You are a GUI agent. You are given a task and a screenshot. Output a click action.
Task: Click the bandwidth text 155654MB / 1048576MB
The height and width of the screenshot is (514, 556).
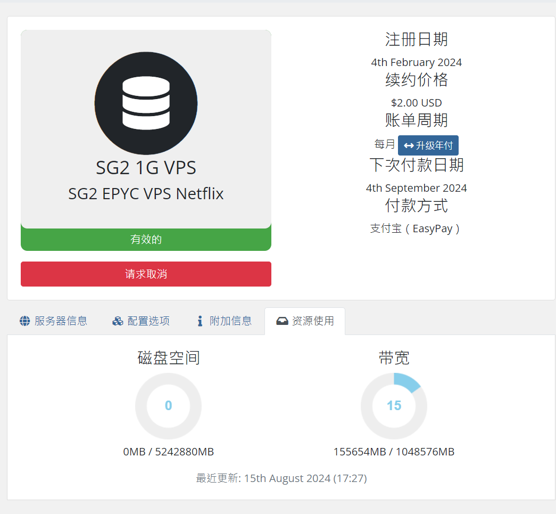[394, 452]
